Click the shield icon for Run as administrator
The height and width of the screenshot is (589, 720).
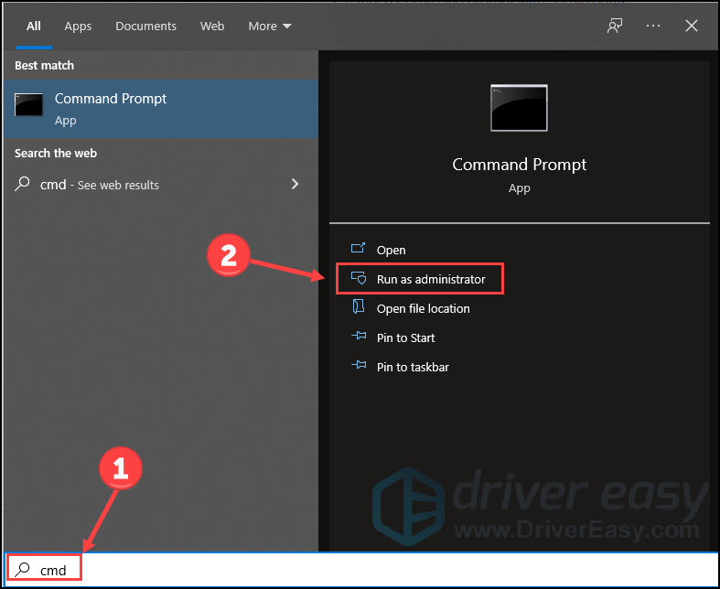359,279
